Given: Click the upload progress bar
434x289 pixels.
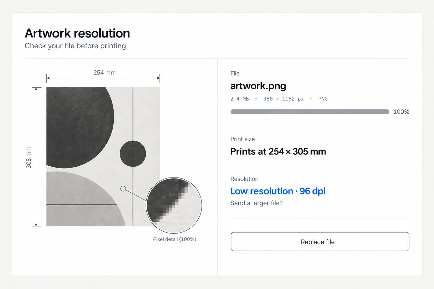Looking at the screenshot, I should pyautogui.click(x=310, y=112).
